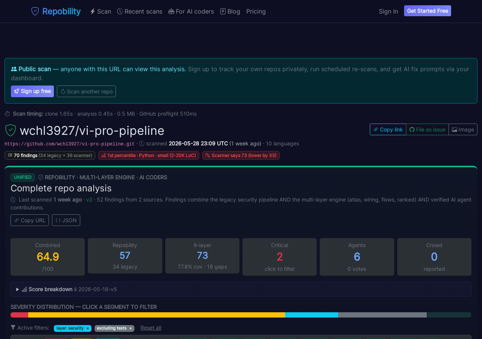Click the Severity Distribution heading
The image size is (482, 339).
point(84,307)
